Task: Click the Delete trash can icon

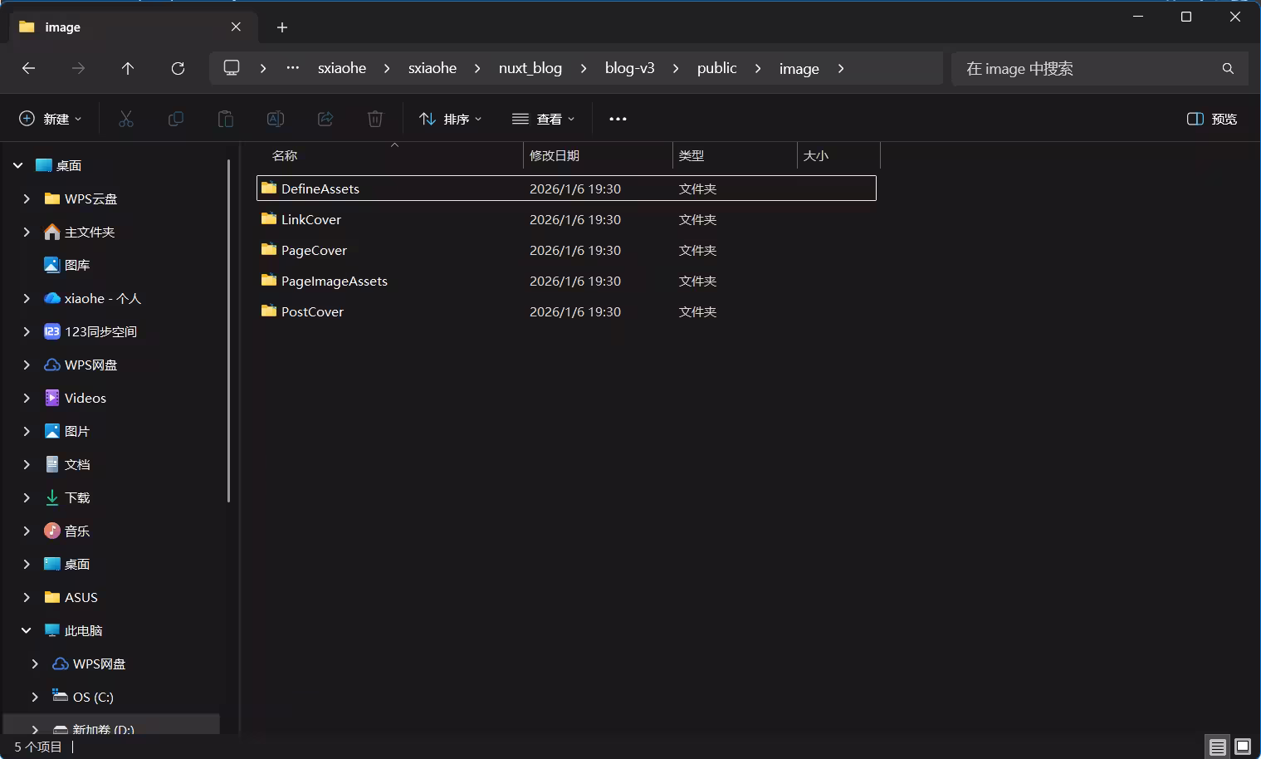Action: pyautogui.click(x=375, y=119)
